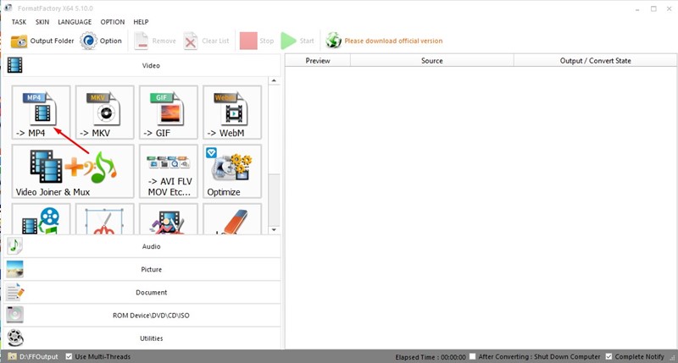Open the Output Folder
678x363 pixels.
tap(42, 41)
